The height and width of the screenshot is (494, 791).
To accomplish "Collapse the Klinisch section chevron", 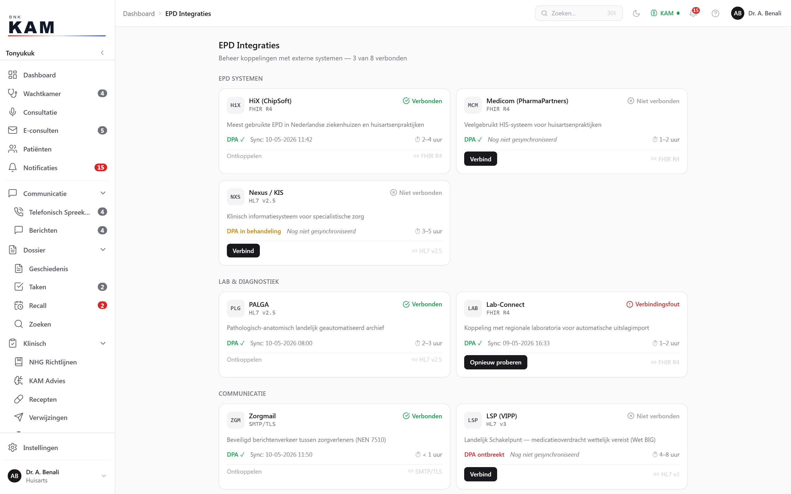I will click(103, 343).
